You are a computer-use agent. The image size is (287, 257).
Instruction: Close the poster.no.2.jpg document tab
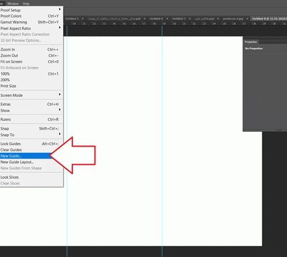pos(247,18)
